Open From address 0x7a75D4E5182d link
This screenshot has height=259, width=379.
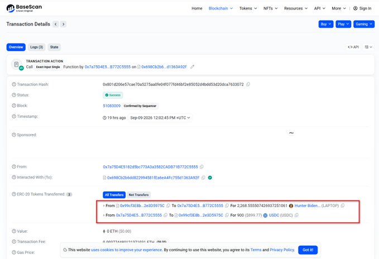150,167
